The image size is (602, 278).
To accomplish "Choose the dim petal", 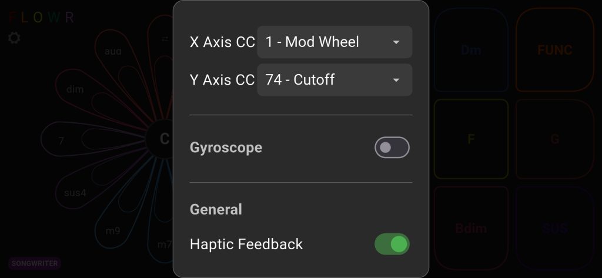I will point(75,89).
